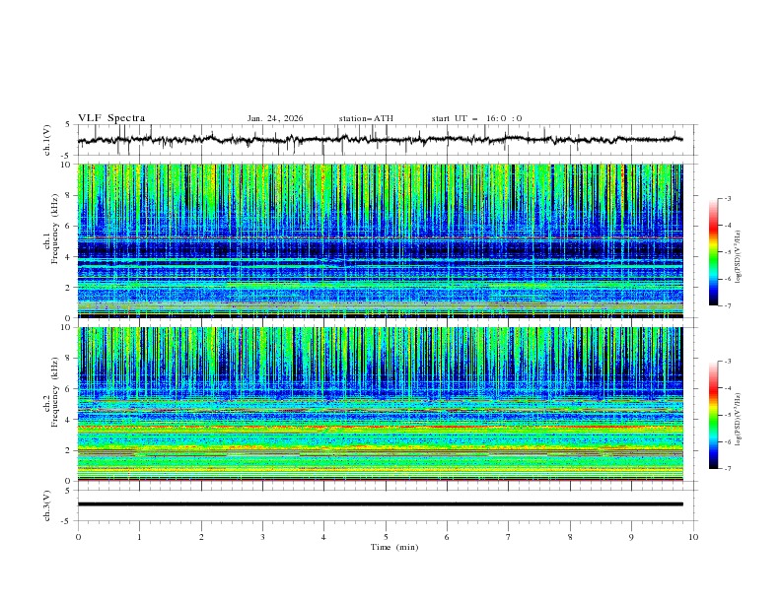Click the "station=ATH" label
781x603 pixels.
point(366,118)
